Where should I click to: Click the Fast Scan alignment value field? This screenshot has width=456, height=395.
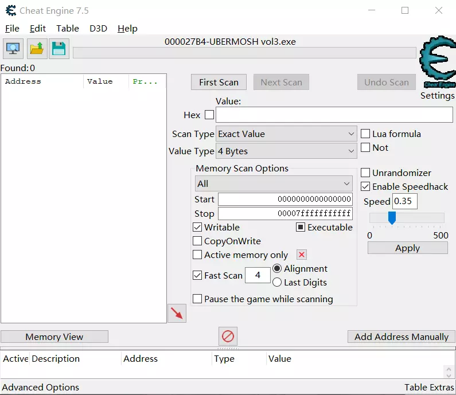(258, 275)
